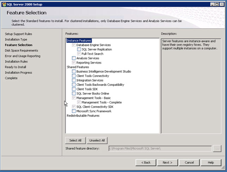The width and height of the screenshot is (227, 172).
Task: Enable Client Tools SDK checkbox
Action: (x=74, y=89)
